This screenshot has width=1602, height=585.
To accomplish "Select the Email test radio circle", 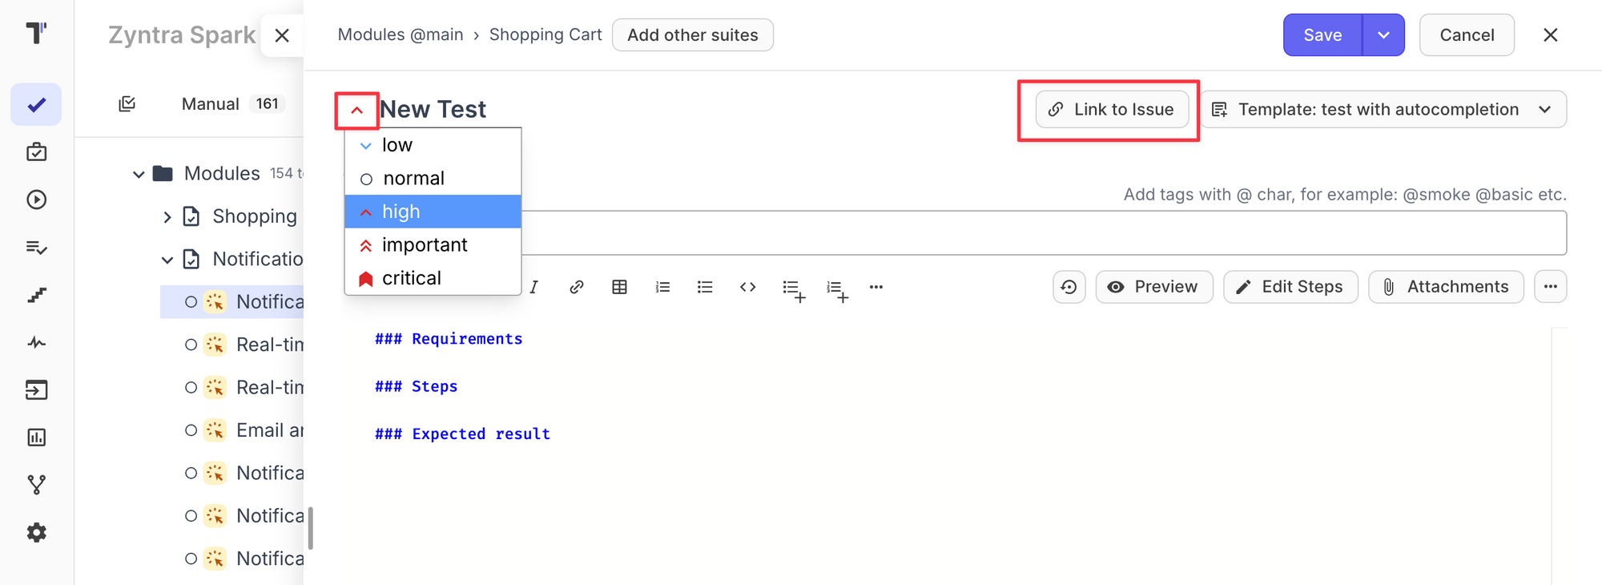I will [191, 430].
